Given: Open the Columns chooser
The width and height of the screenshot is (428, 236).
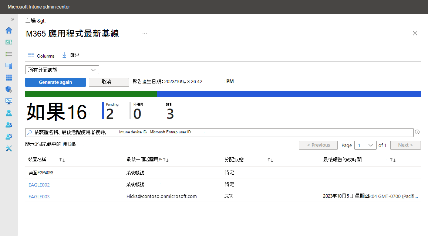Looking at the screenshot, I should [x=41, y=56].
